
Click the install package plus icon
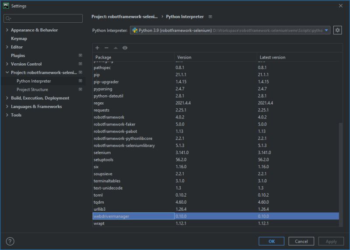point(97,48)
